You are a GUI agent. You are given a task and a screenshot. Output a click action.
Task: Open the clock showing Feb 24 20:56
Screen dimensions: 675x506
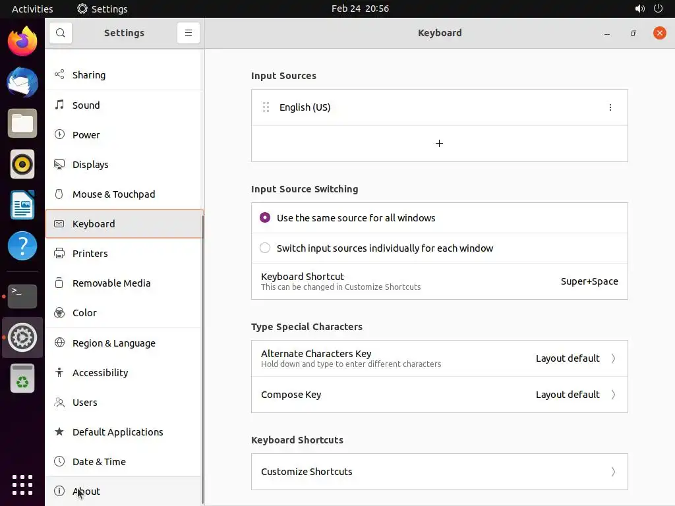pos(360,9)
